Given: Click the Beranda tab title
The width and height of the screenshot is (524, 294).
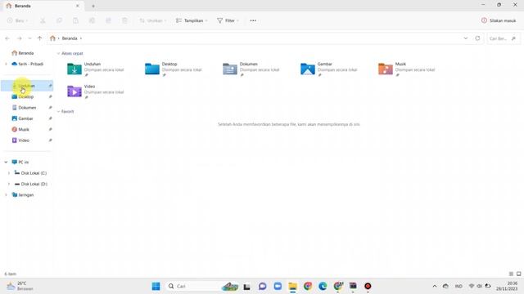Looking at the screenshot, I should tap(23, 6).
